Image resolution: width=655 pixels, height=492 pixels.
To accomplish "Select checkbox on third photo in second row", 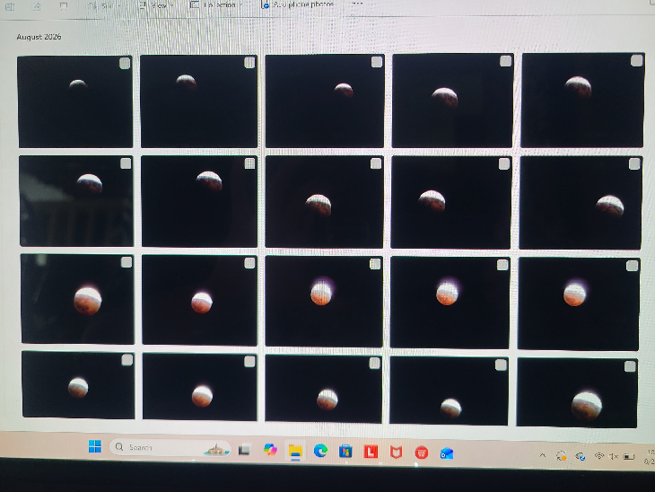I will click(x=376, y=163).
